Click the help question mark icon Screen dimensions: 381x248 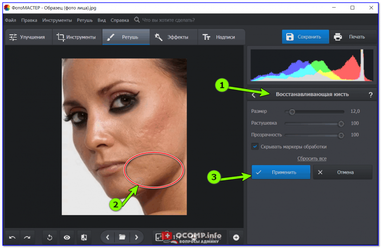(371, 95)
